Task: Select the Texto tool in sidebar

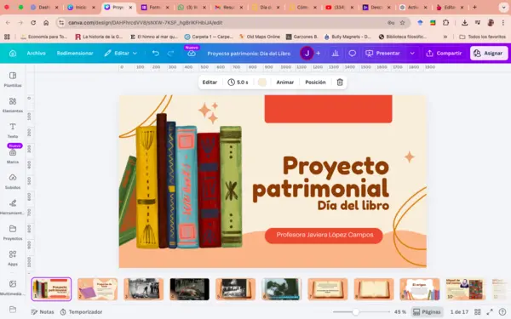Action: point(13,130)
